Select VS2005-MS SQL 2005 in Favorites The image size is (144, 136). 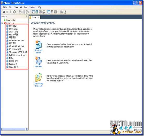[x=17, y=40]
